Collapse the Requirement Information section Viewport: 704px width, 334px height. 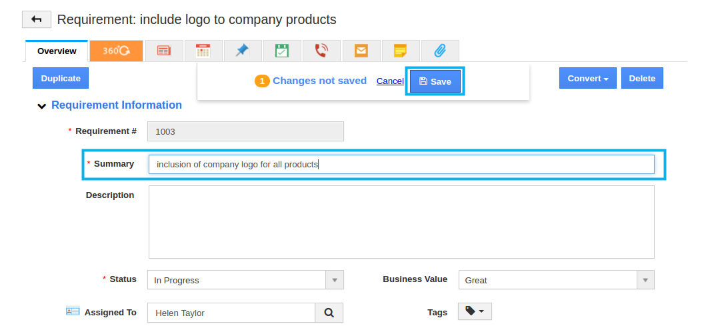pos(42,106)
